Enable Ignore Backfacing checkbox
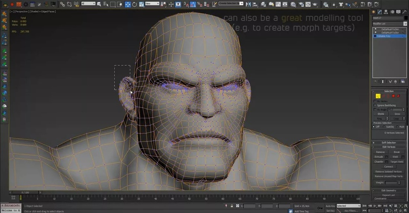 375,105
